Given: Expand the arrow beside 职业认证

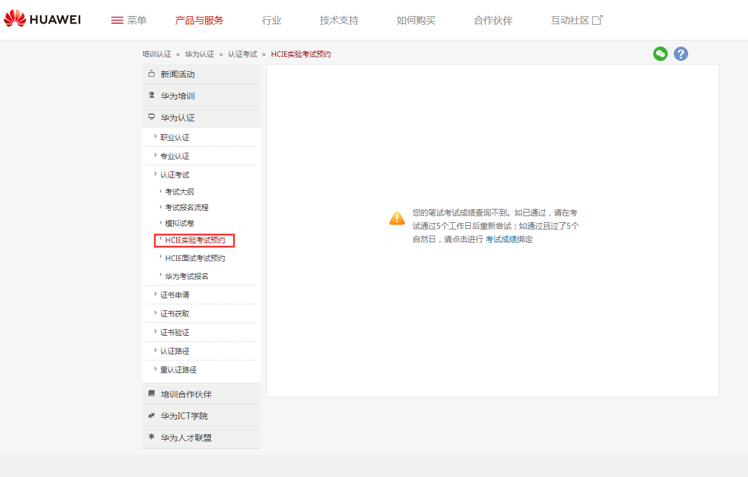Looking at the screenshot, I should click(x=155, y=136).
